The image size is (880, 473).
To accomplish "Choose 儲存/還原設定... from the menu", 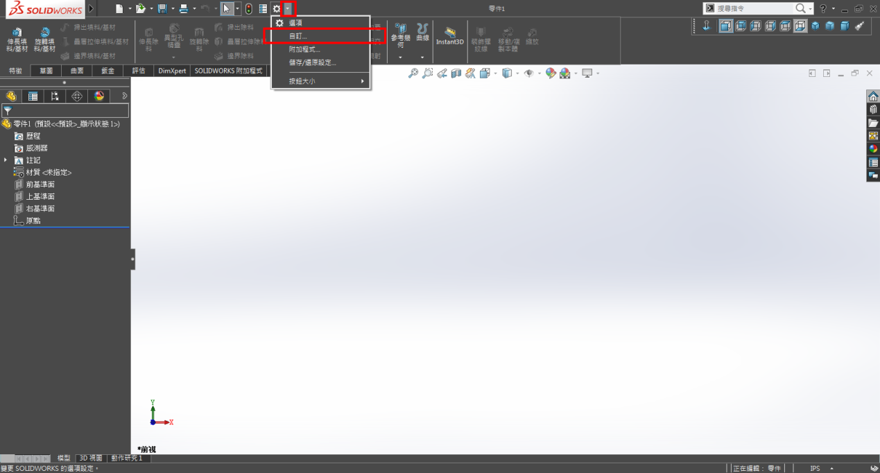I will click(320, 62).
